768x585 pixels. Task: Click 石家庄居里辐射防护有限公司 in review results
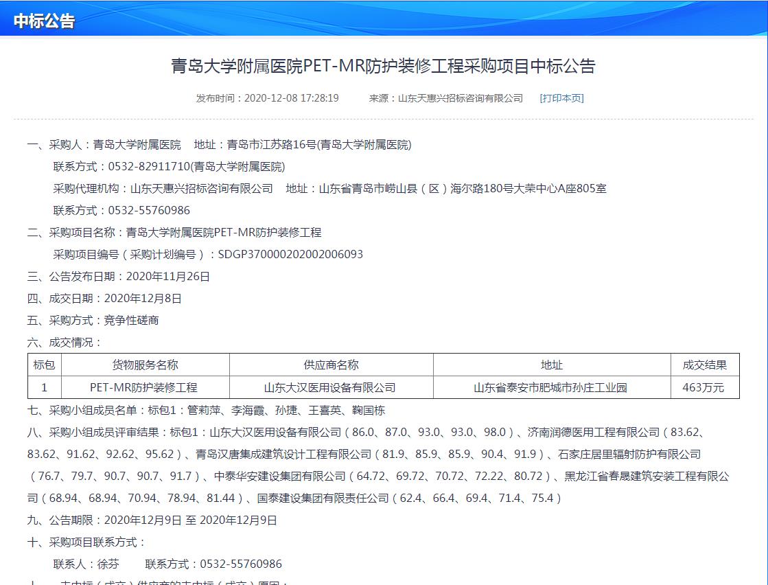pos(629,454)
